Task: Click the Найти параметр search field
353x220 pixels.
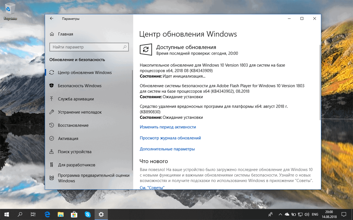Action: tap(89, 47)
